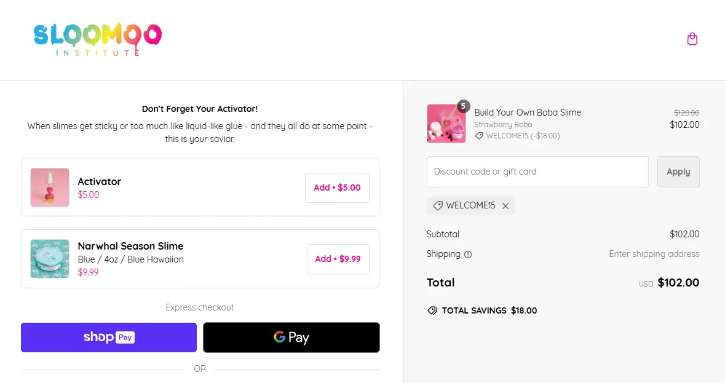The width and height of the screenshot is (725, 383).
Task: Click the SlooMoo Institute logo
Action: pos(97,39)
